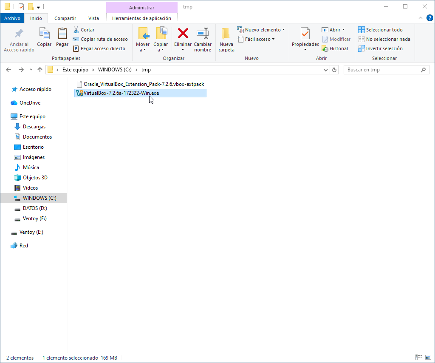Select the Oracle VirtualBox Extension Pack file
This screenshot has height=363, width=435.
143,84
